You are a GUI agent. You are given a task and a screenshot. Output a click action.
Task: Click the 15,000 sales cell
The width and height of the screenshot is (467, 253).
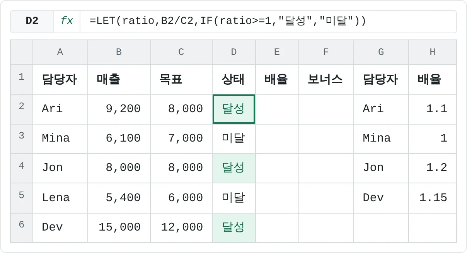119,227
